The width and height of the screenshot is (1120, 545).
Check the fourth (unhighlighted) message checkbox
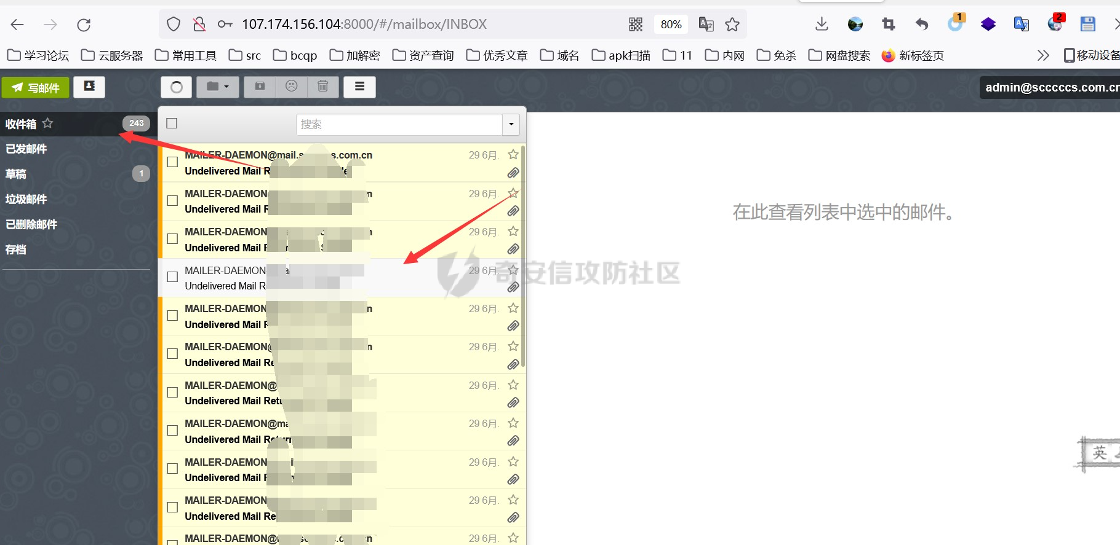172,277
